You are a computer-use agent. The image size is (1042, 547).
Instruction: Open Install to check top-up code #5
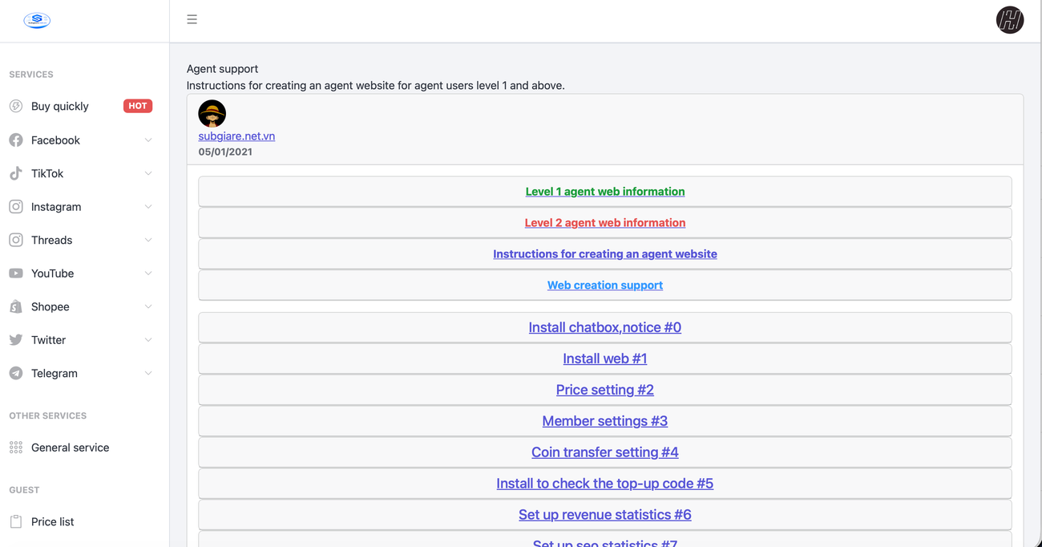[605, 484]
